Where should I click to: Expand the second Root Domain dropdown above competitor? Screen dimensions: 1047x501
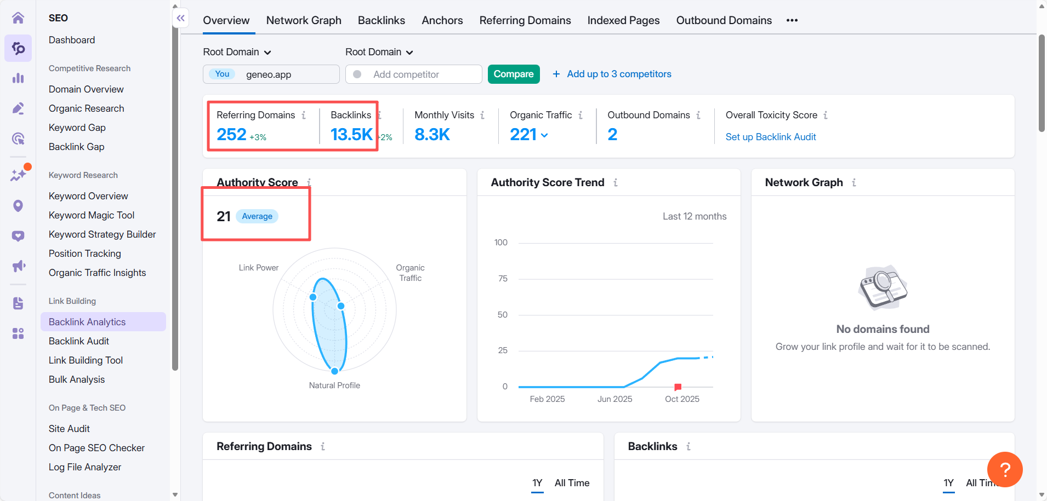coord(379,52)
